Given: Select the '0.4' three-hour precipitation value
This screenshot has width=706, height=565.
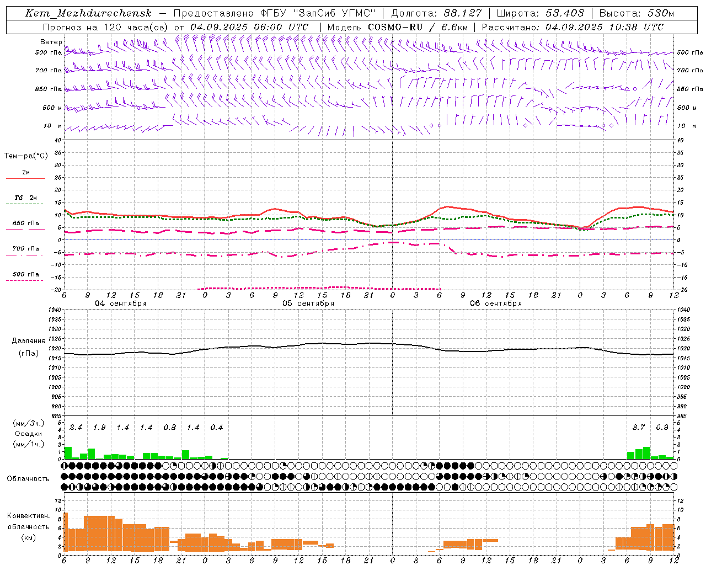Looking at the screenshot, I should coord(217,428).
